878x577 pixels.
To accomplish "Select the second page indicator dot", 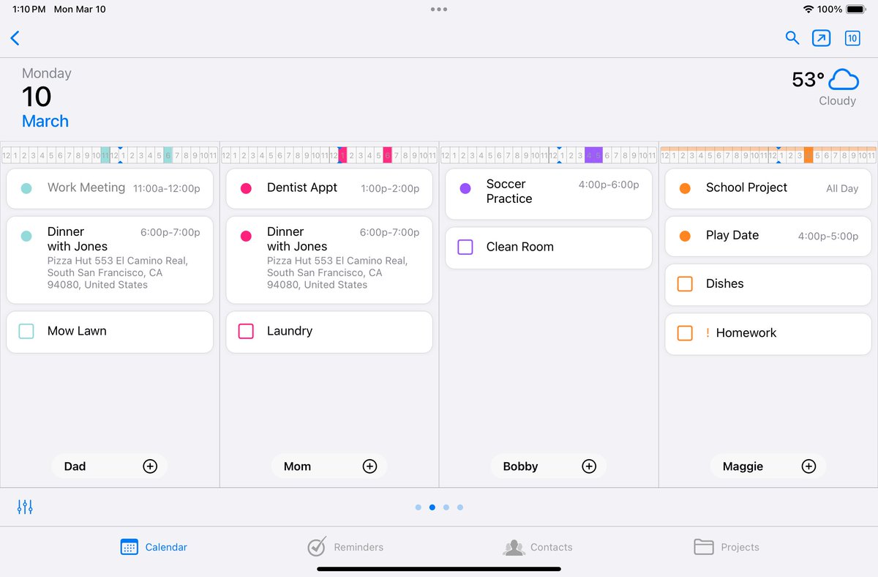I will [432, 507].
